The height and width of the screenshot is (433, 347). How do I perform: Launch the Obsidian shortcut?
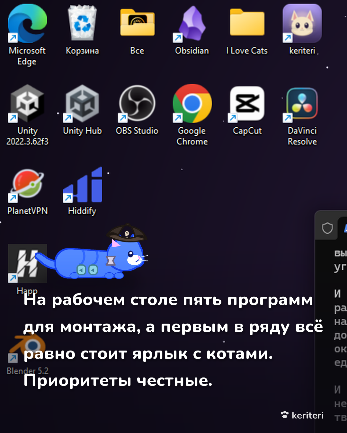click(192, 24)
